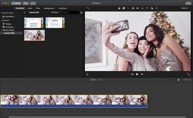This screenshot has width=193, height=118.
Task: Go back to Projects
Action: (x=16, y=3)
